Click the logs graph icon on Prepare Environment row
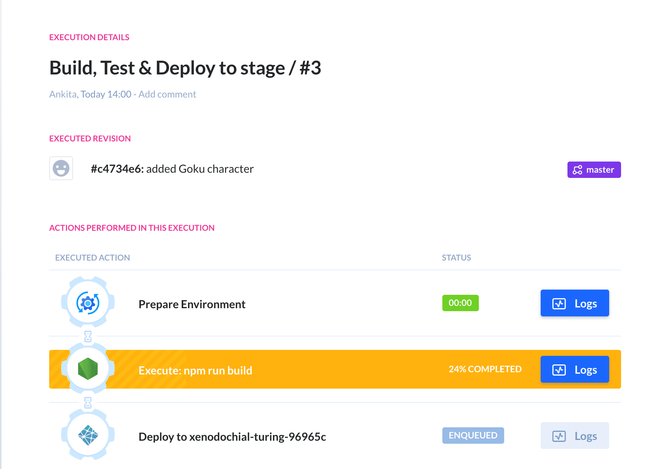 (559, 303)
